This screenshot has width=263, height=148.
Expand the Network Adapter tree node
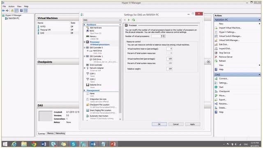click(85, 68)
